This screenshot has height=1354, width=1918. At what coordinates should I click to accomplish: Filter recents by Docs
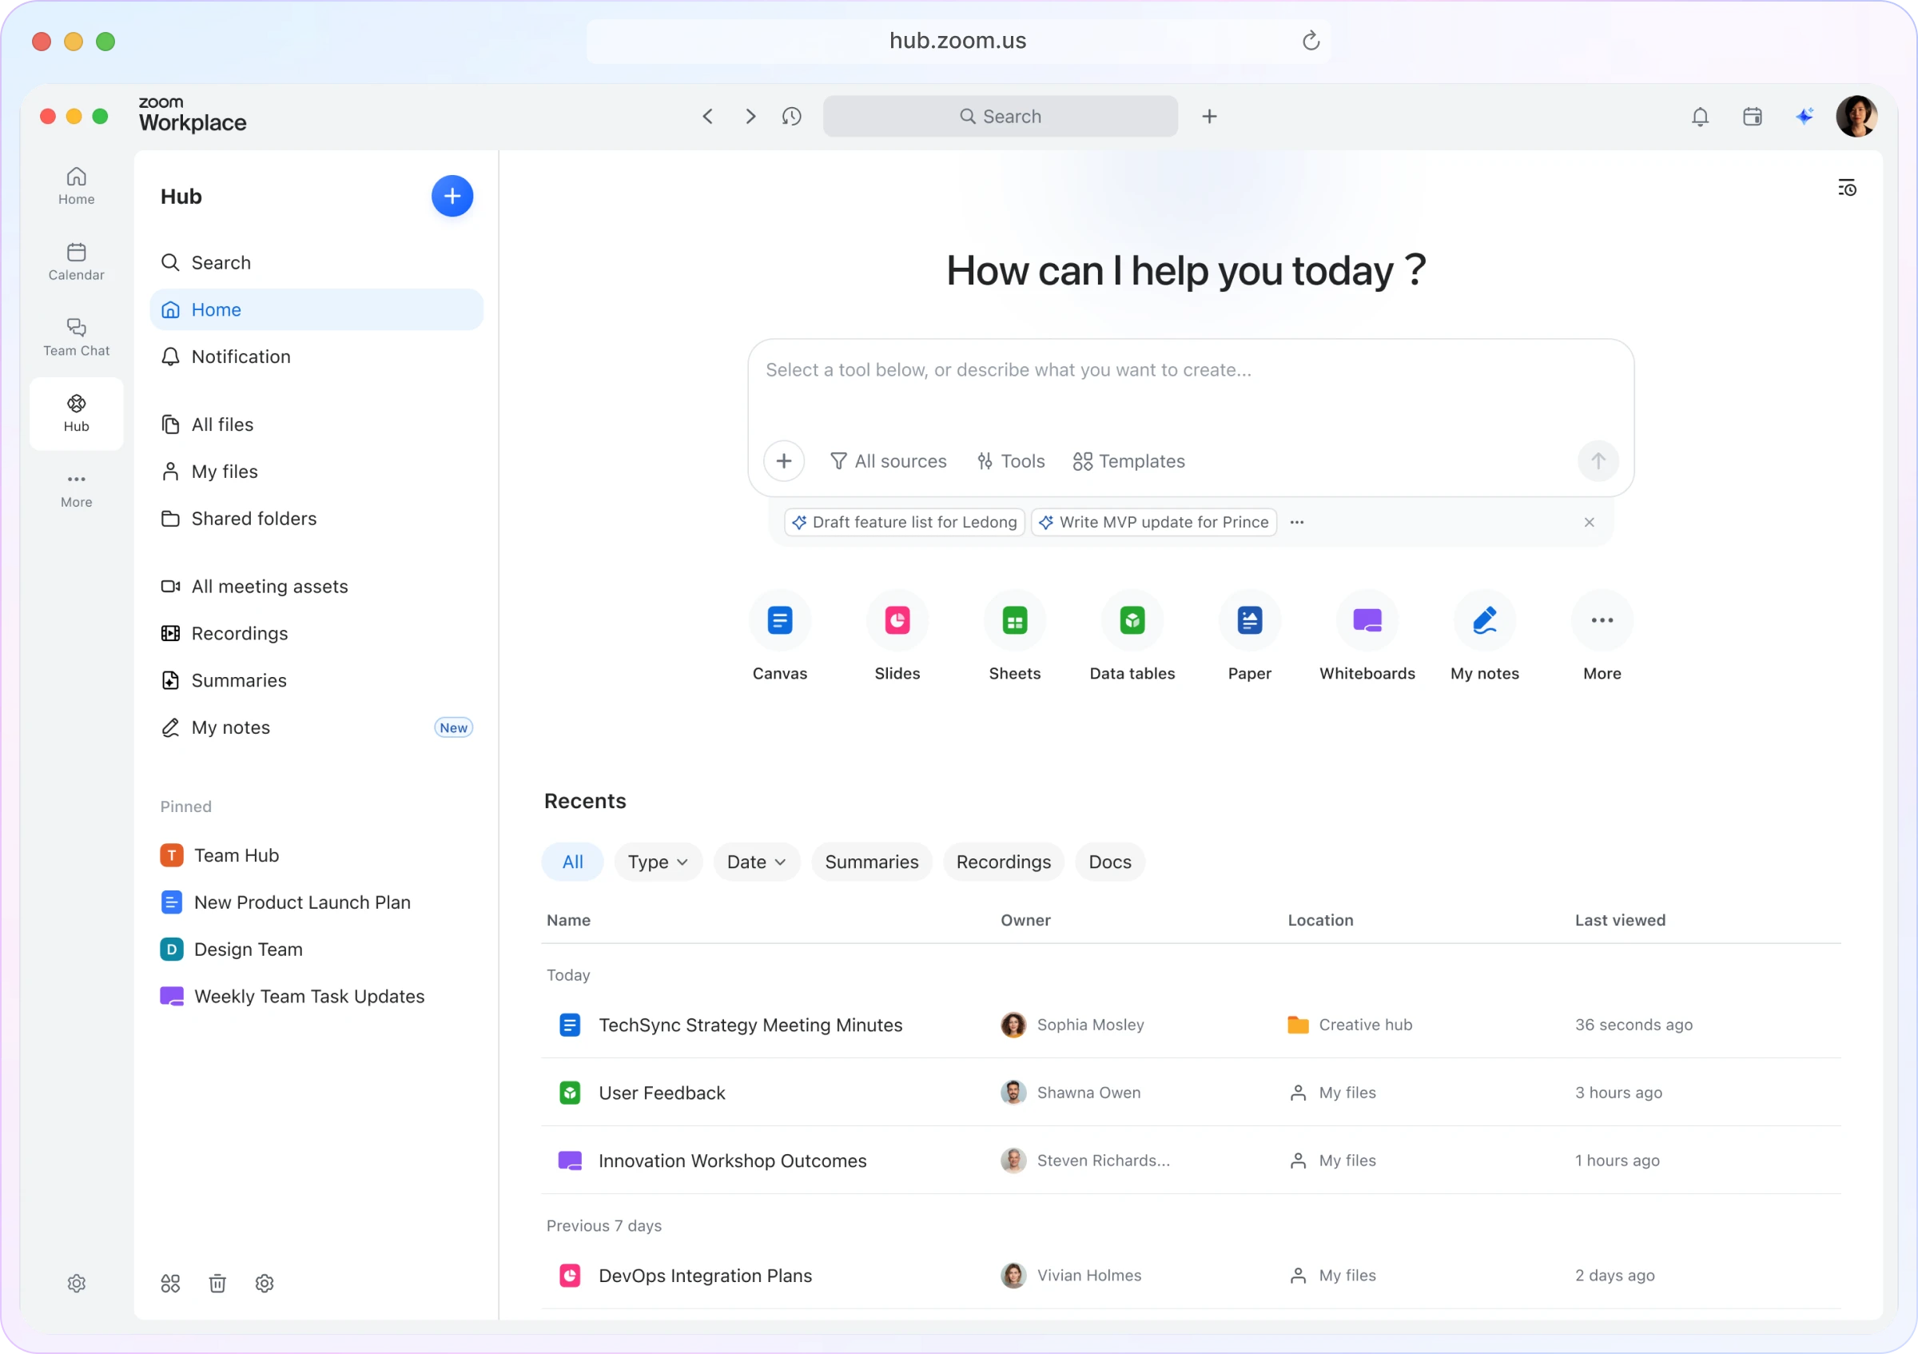point(1109,862)
